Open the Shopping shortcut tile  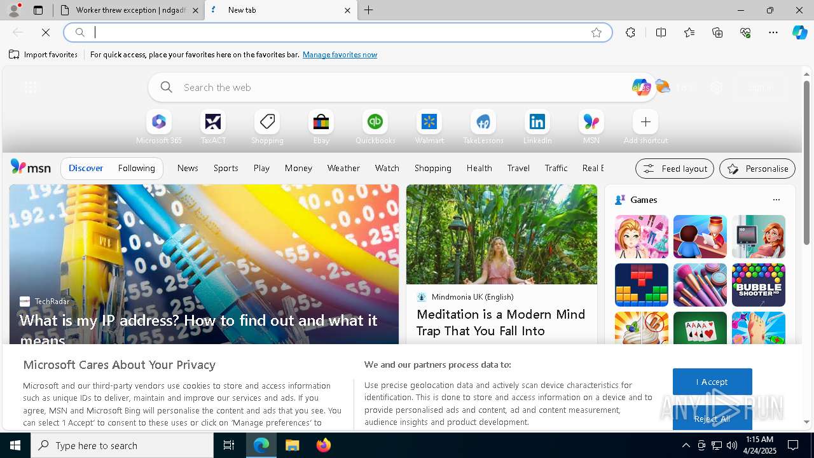(267, 127)
